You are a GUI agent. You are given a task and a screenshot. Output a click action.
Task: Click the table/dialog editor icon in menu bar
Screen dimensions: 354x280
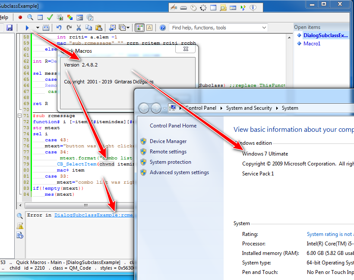point(40,17)
